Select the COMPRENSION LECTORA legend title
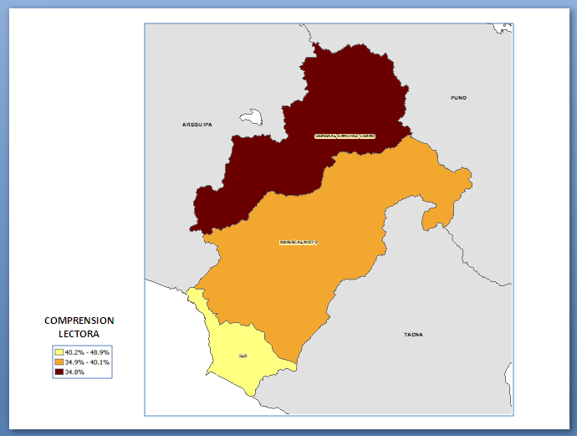Screen dimensions: 577x436 tap(79, 326)
